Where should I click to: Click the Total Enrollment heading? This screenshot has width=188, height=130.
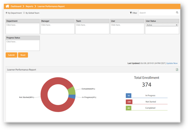tap(147, 78)
